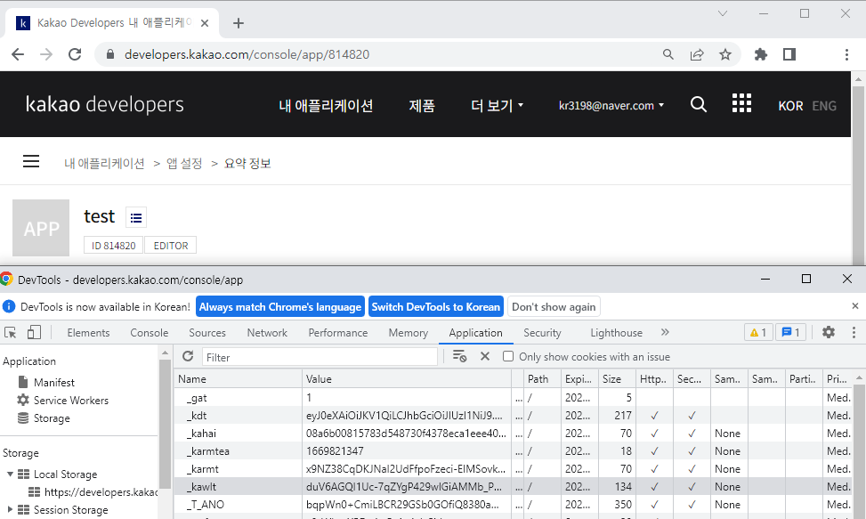Click Don't show again
Viewport: 866px width, 519px height.
pyautogui.click(x=554, y=307)
